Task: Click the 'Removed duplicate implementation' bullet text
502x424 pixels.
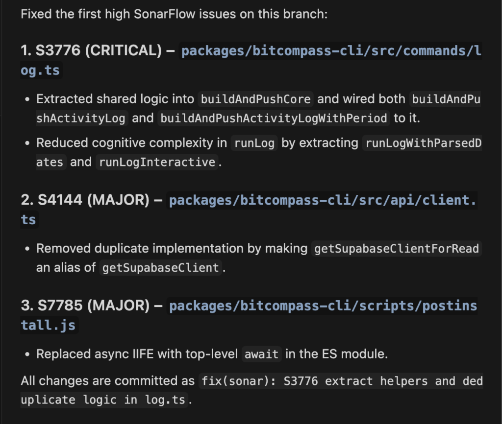Action: coord(173,249)
